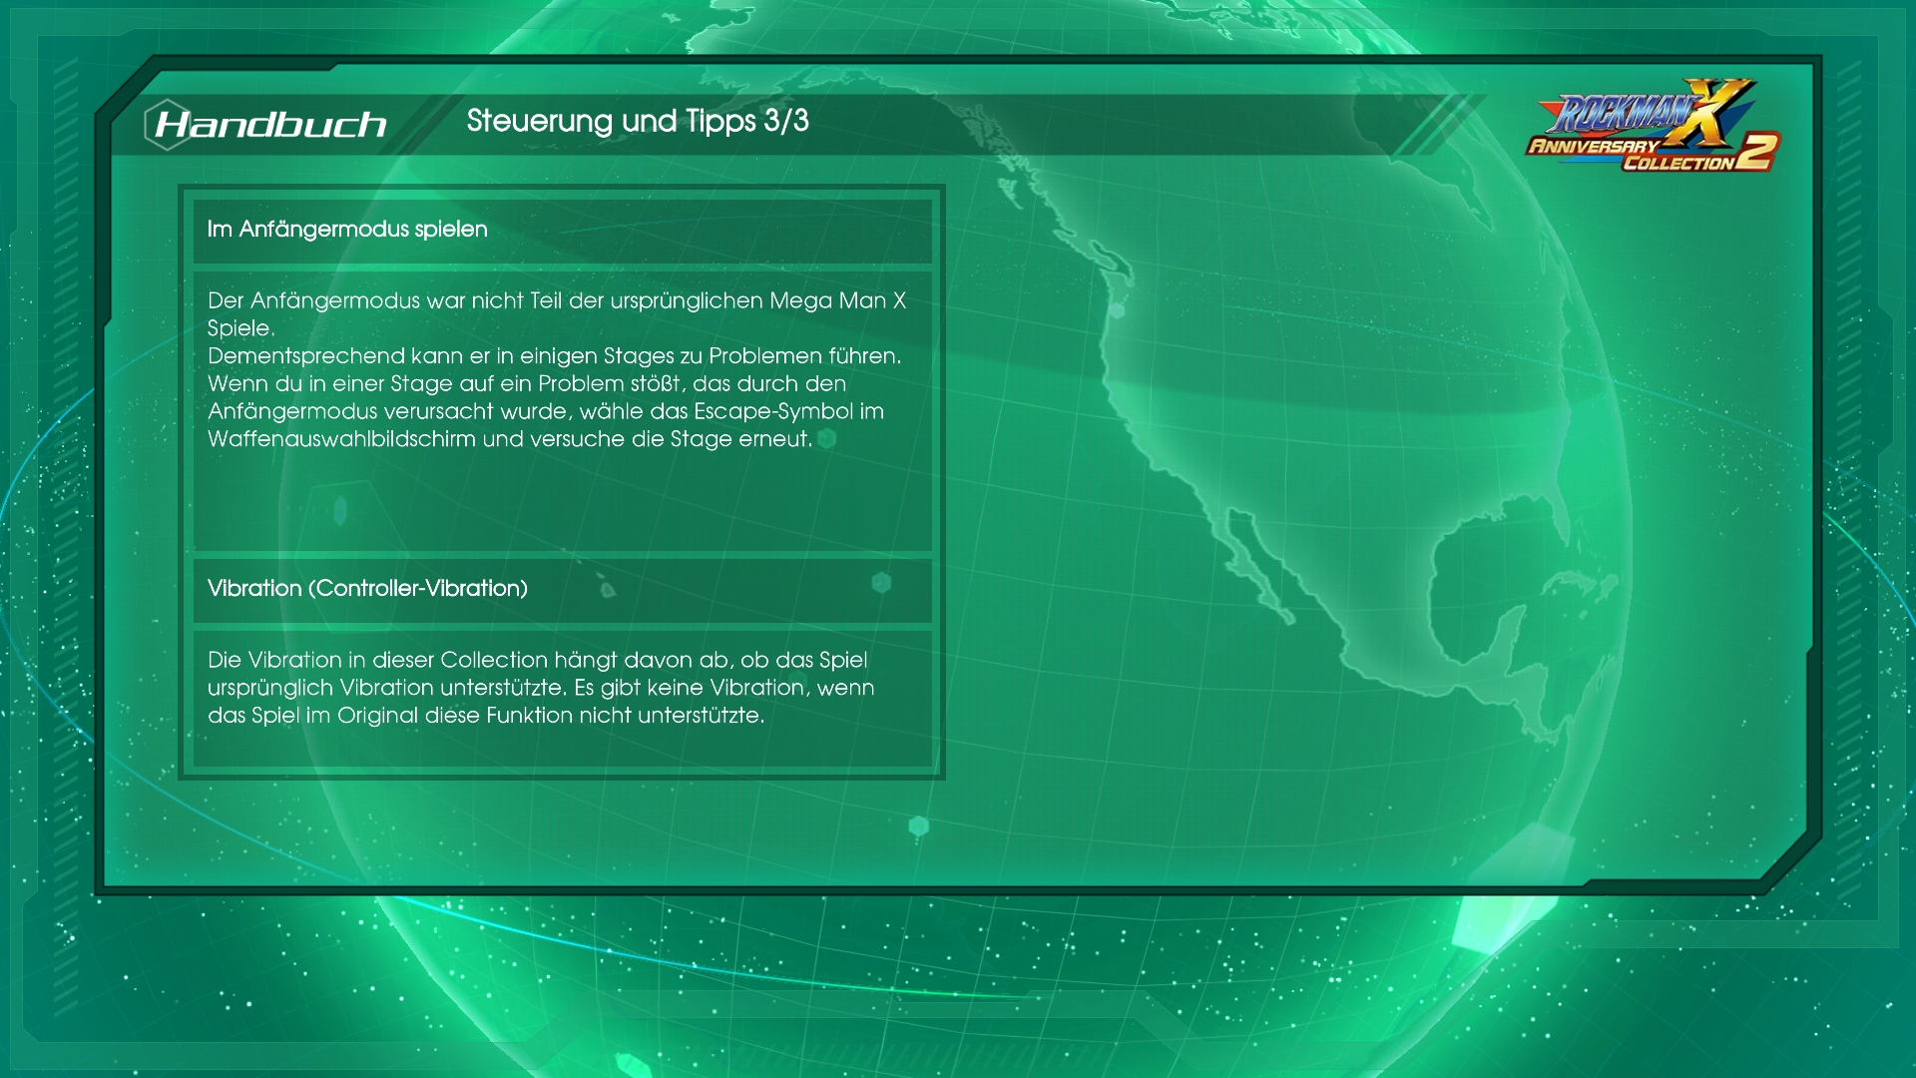Click the Vibration description paragraph
Viewport: 1916px width, 1078px height.
click(539, 688)
